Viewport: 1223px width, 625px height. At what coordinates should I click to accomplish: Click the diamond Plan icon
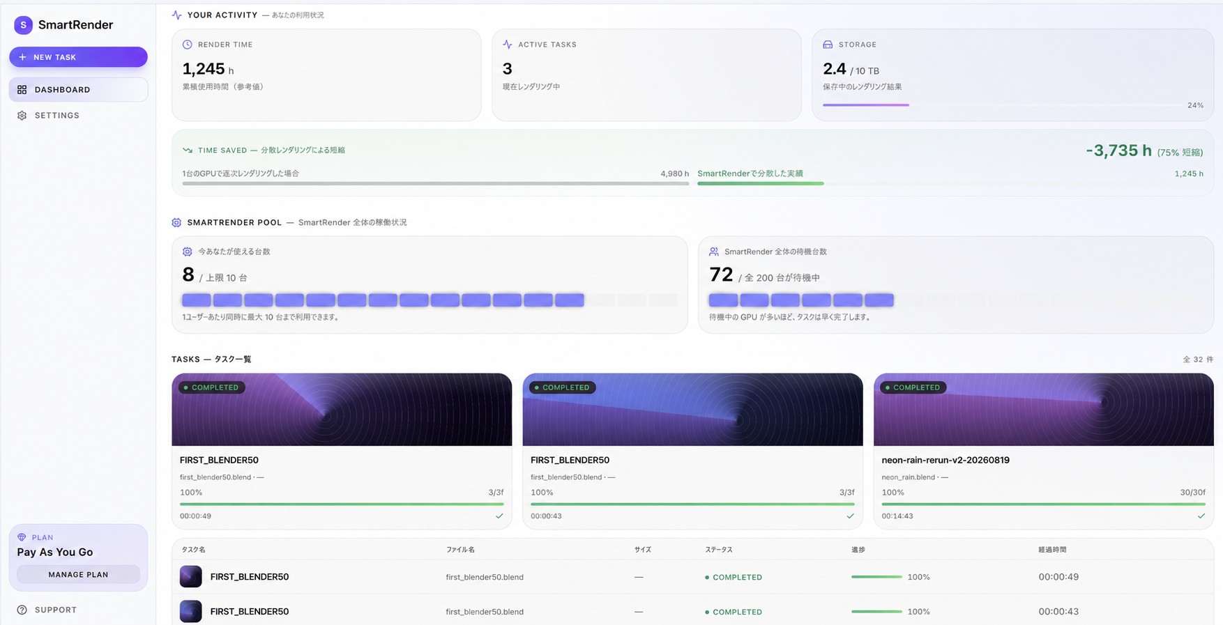pos(22,537)
